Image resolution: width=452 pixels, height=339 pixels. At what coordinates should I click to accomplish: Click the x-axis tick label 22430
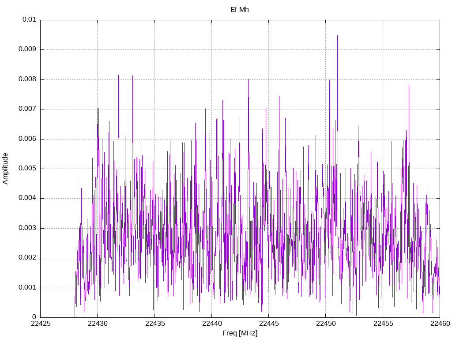(x=98, y=324)
